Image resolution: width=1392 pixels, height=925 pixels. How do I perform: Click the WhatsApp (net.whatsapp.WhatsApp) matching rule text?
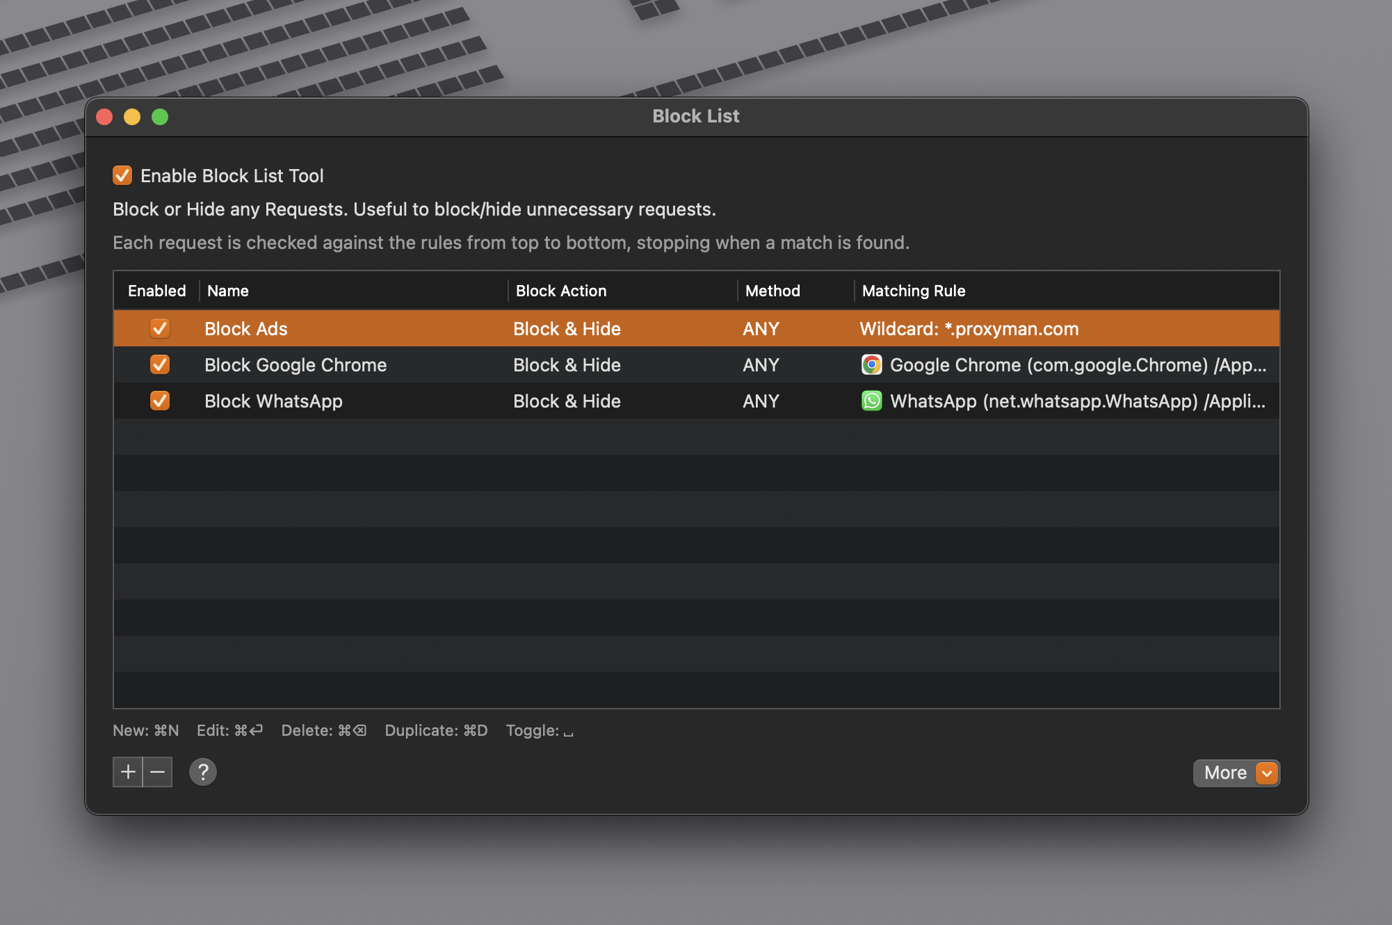click(x=1078, y=401)
